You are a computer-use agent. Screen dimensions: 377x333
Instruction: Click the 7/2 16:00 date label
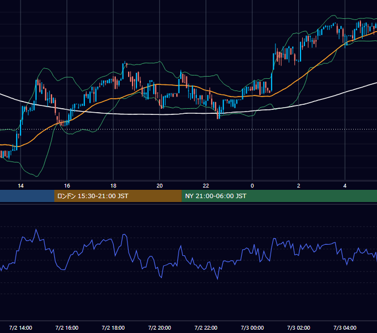(67, 327)
